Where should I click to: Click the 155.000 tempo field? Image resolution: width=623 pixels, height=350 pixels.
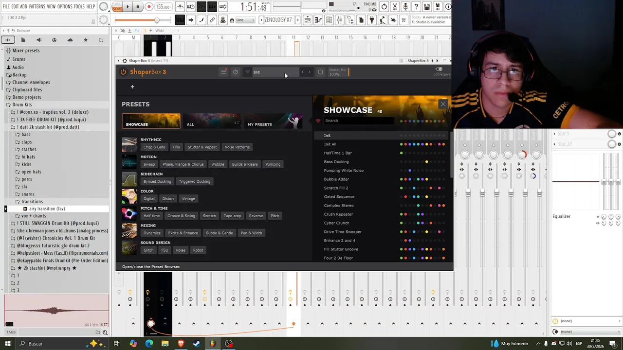coord(163,7)
